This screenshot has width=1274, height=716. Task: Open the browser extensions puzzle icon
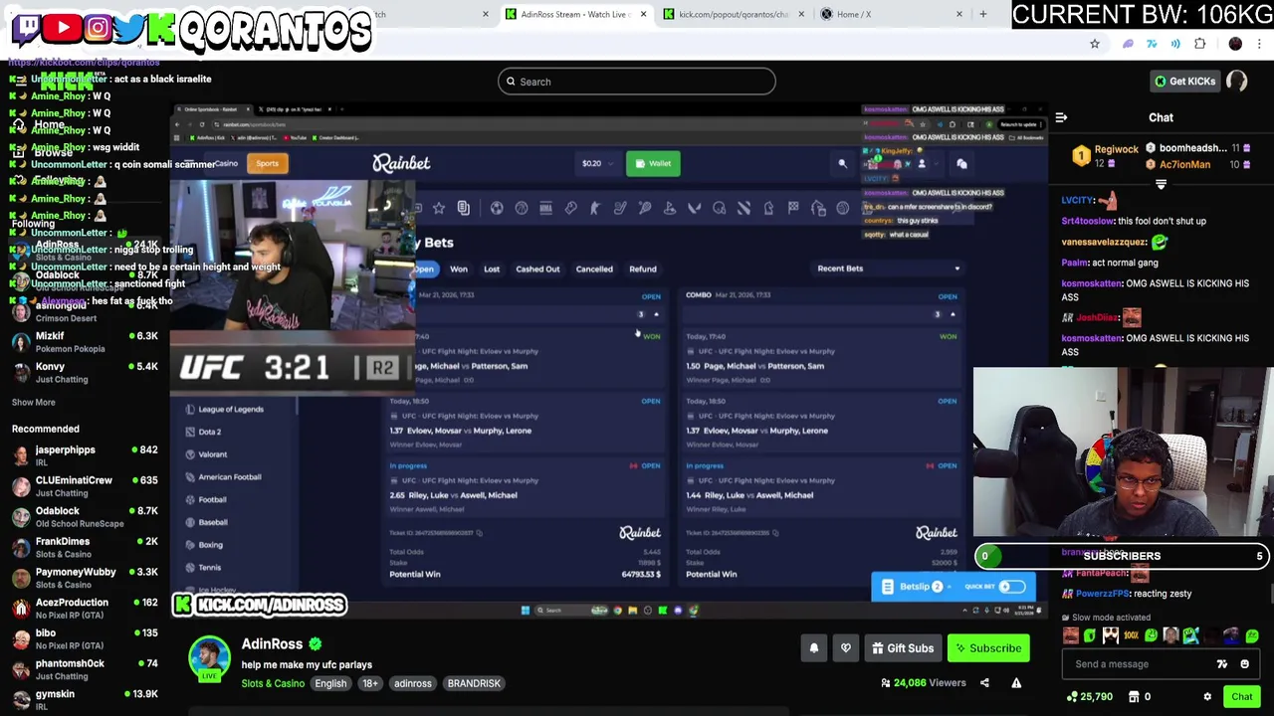1199,44
